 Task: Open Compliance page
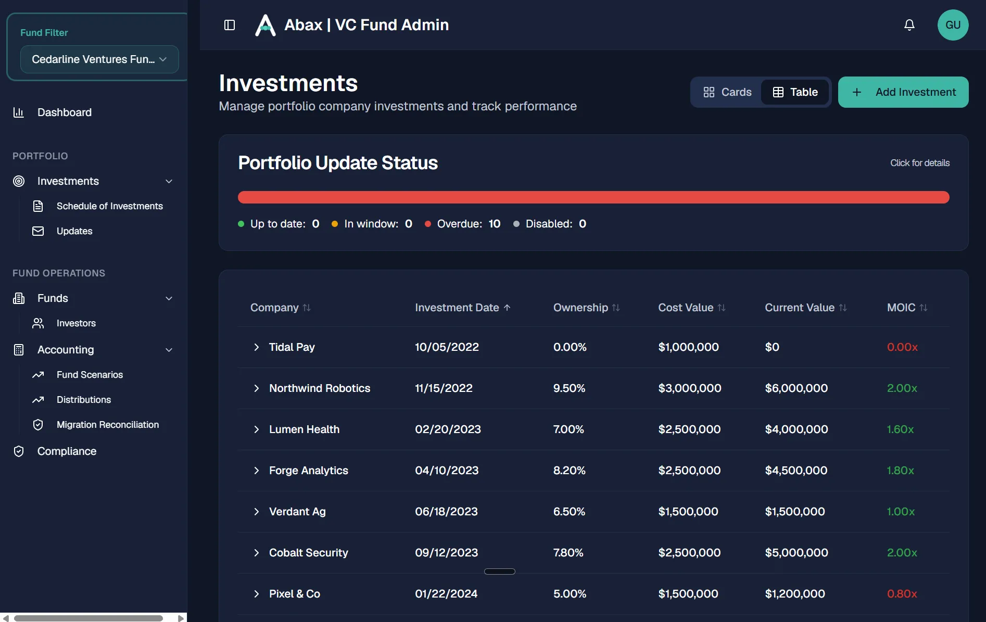pyautogui.click(x=67, y=451)
